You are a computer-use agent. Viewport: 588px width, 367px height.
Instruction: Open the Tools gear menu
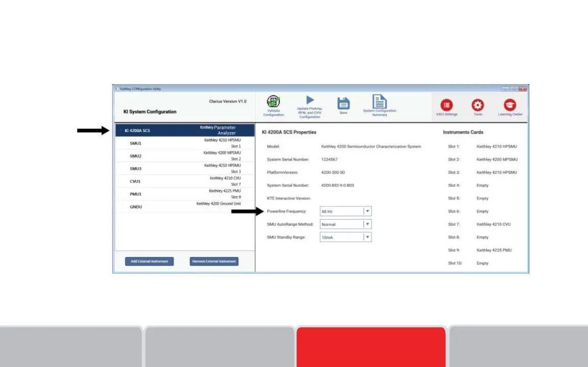point(478,108)
